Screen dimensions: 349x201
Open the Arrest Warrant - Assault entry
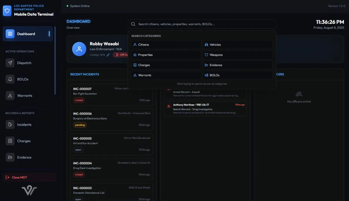pyautogui.click(x=205, y=94)
